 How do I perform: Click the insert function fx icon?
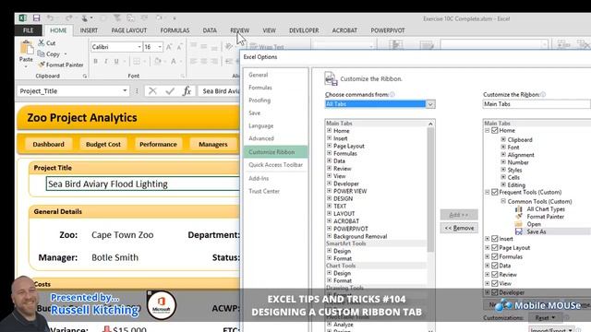[x=187, y=90]
